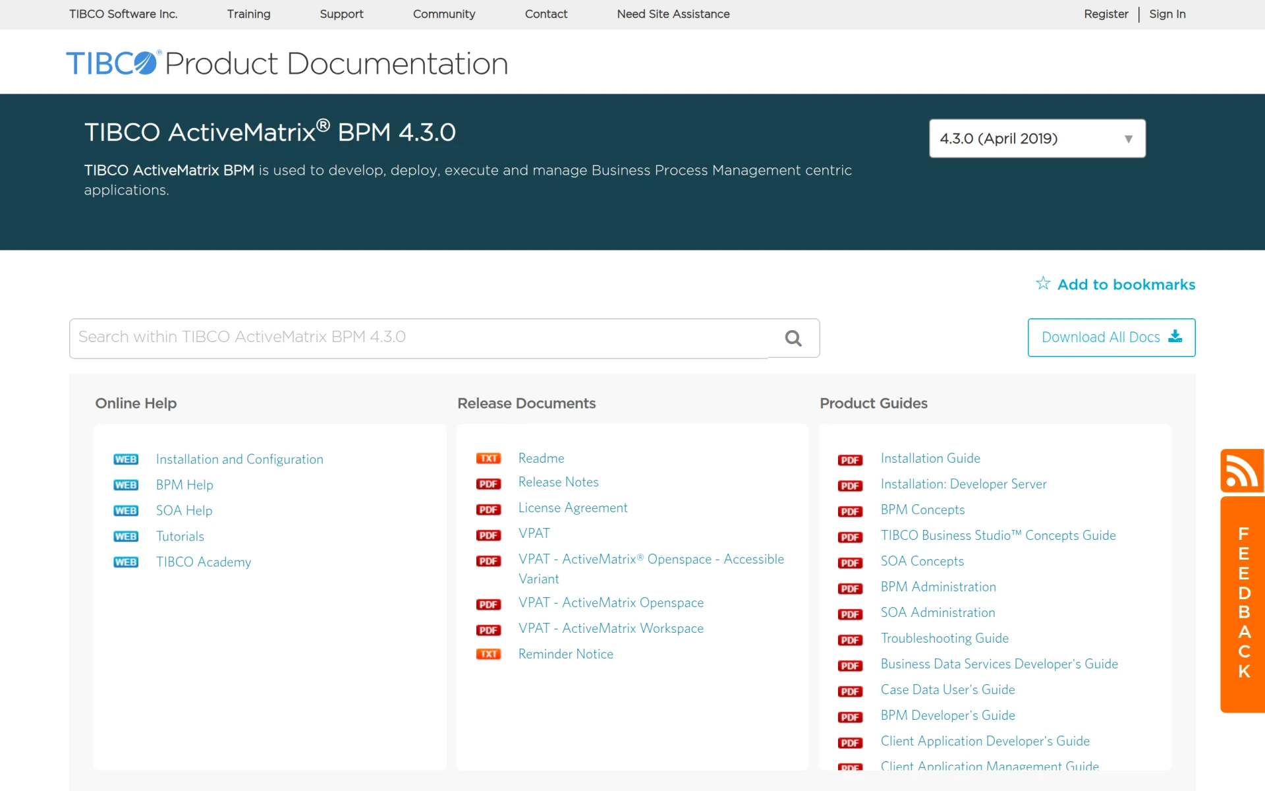Open the Support menu item
The height and width of the screenshot is (791, 1265).
coord(341,14)
